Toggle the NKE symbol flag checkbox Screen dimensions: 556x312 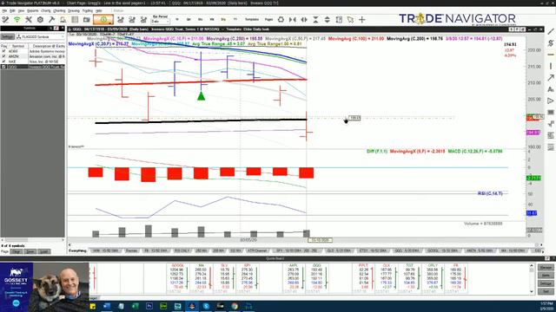pos(3,62)
